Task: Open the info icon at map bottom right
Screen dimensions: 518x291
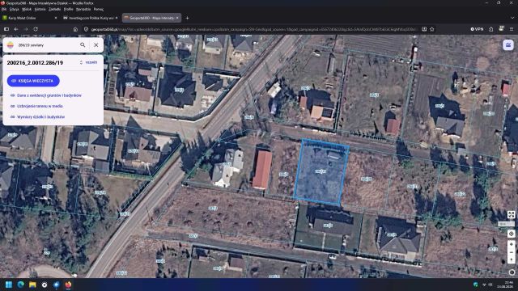Action: (512, 272)
